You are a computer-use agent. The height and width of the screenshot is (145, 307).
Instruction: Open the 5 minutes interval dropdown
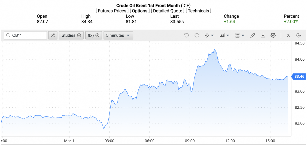point(118,35)
